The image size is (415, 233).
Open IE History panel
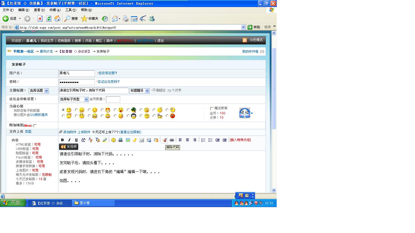tap(105, 18)
